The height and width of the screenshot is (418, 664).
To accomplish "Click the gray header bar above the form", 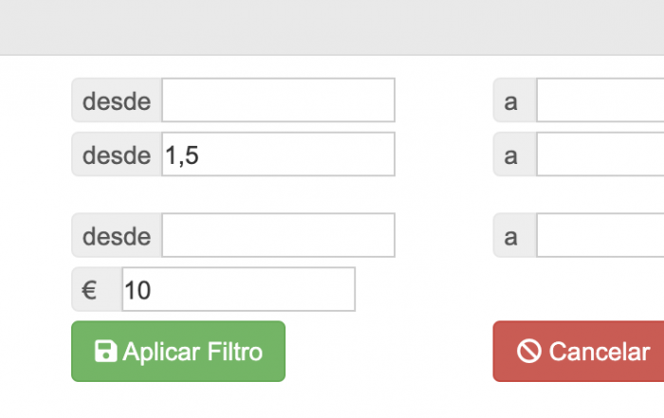I will [332, 27].
